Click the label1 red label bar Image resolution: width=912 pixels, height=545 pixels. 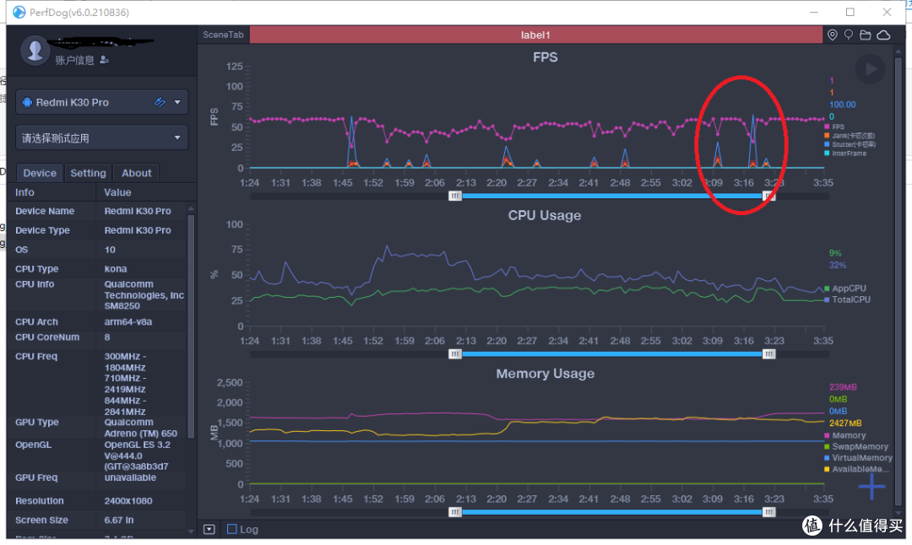(x=535, y=35)
